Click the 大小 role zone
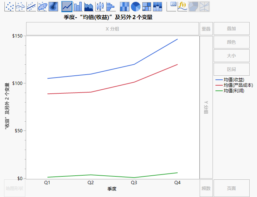 [232, 56]
